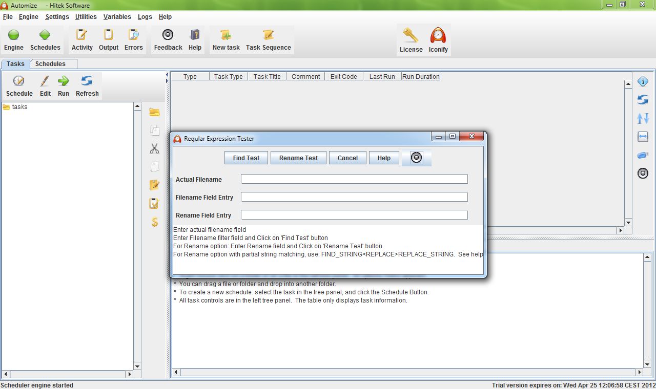
Task: Click the Find Test button
Action: (246, 158)
